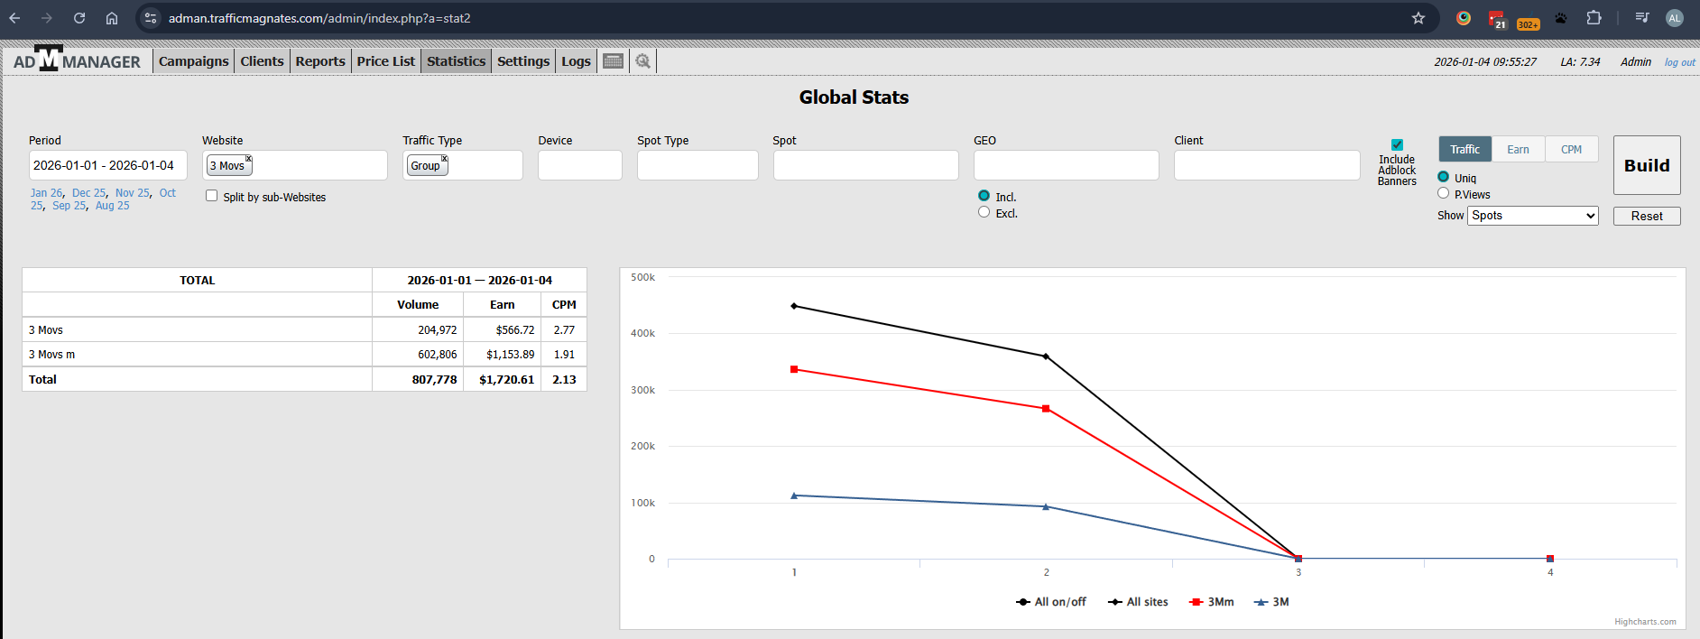Toggle the 3M series in legend
The width and height of the screenshot is (1700, 639).
pos(1271,602)
